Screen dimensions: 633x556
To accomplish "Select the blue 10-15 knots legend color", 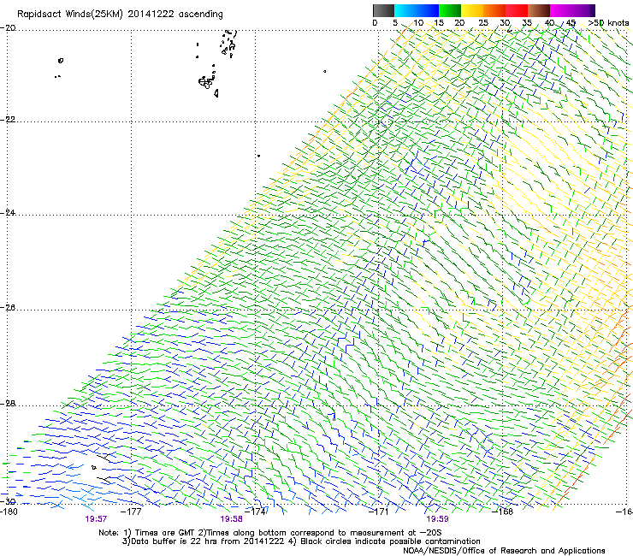I will coord(428,10).
